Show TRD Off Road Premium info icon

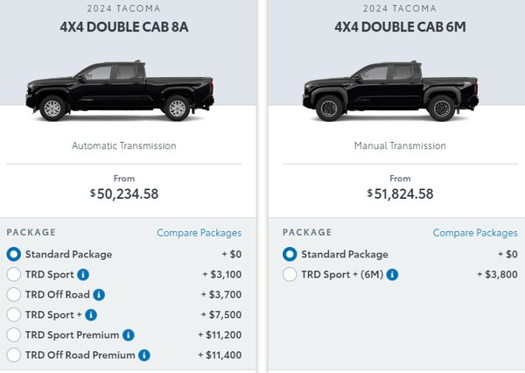click(x=144, y=355)
